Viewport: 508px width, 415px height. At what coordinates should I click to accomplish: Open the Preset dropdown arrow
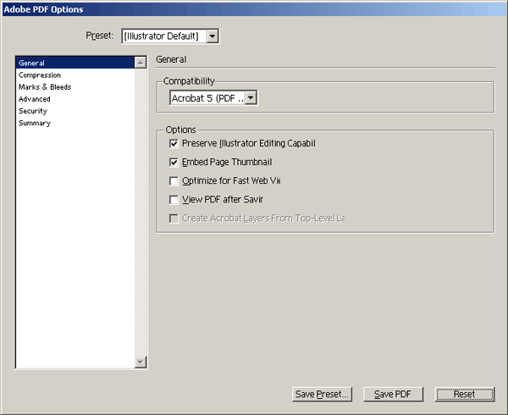[213, 36]
